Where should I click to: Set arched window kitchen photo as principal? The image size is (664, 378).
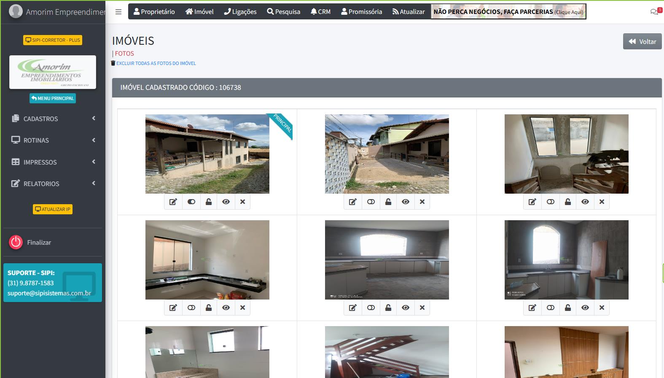[x=551, y=308]
